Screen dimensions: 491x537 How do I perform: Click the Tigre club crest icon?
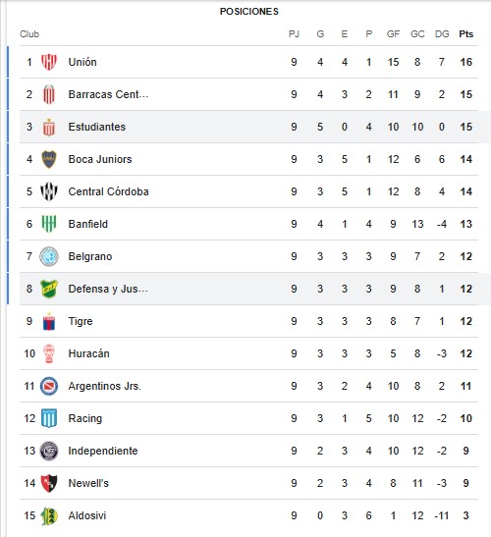click(x=49, y=321)
